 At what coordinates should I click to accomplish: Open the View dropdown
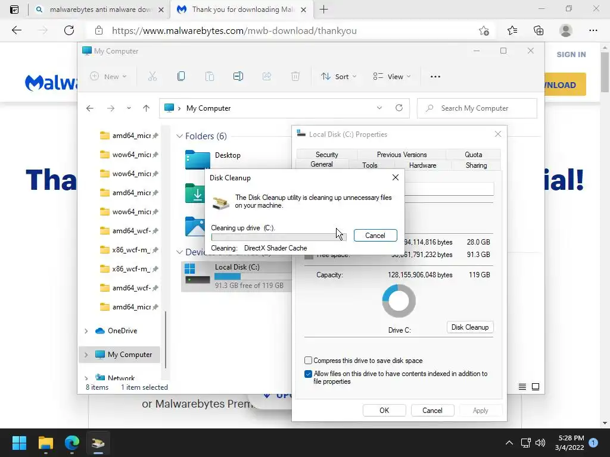coord(392,77)
